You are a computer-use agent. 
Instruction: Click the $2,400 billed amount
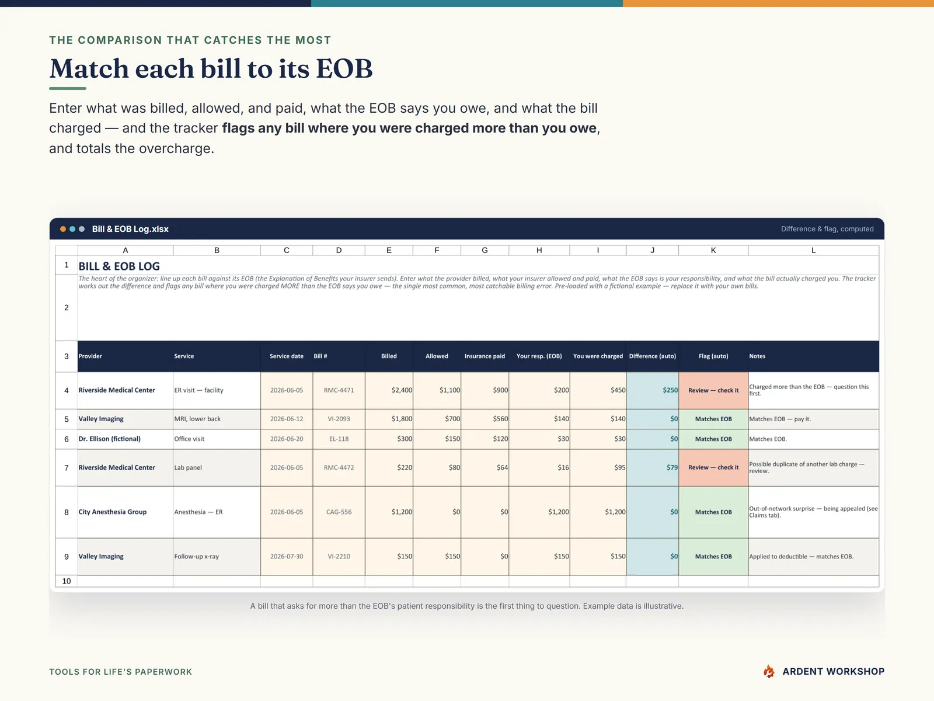pyautogui.click(x=389, y=390)
